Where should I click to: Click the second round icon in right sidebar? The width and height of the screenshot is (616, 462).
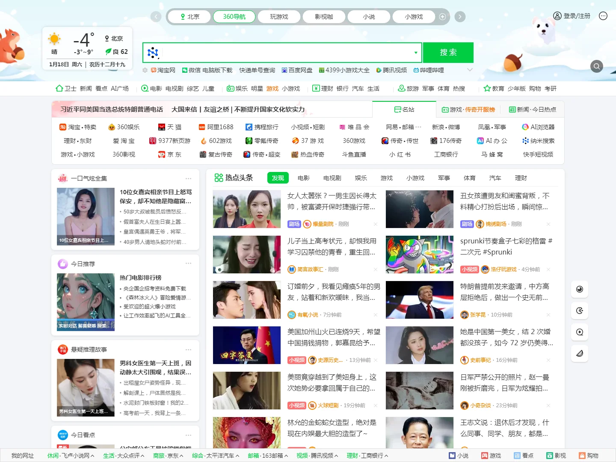(580, 311)
